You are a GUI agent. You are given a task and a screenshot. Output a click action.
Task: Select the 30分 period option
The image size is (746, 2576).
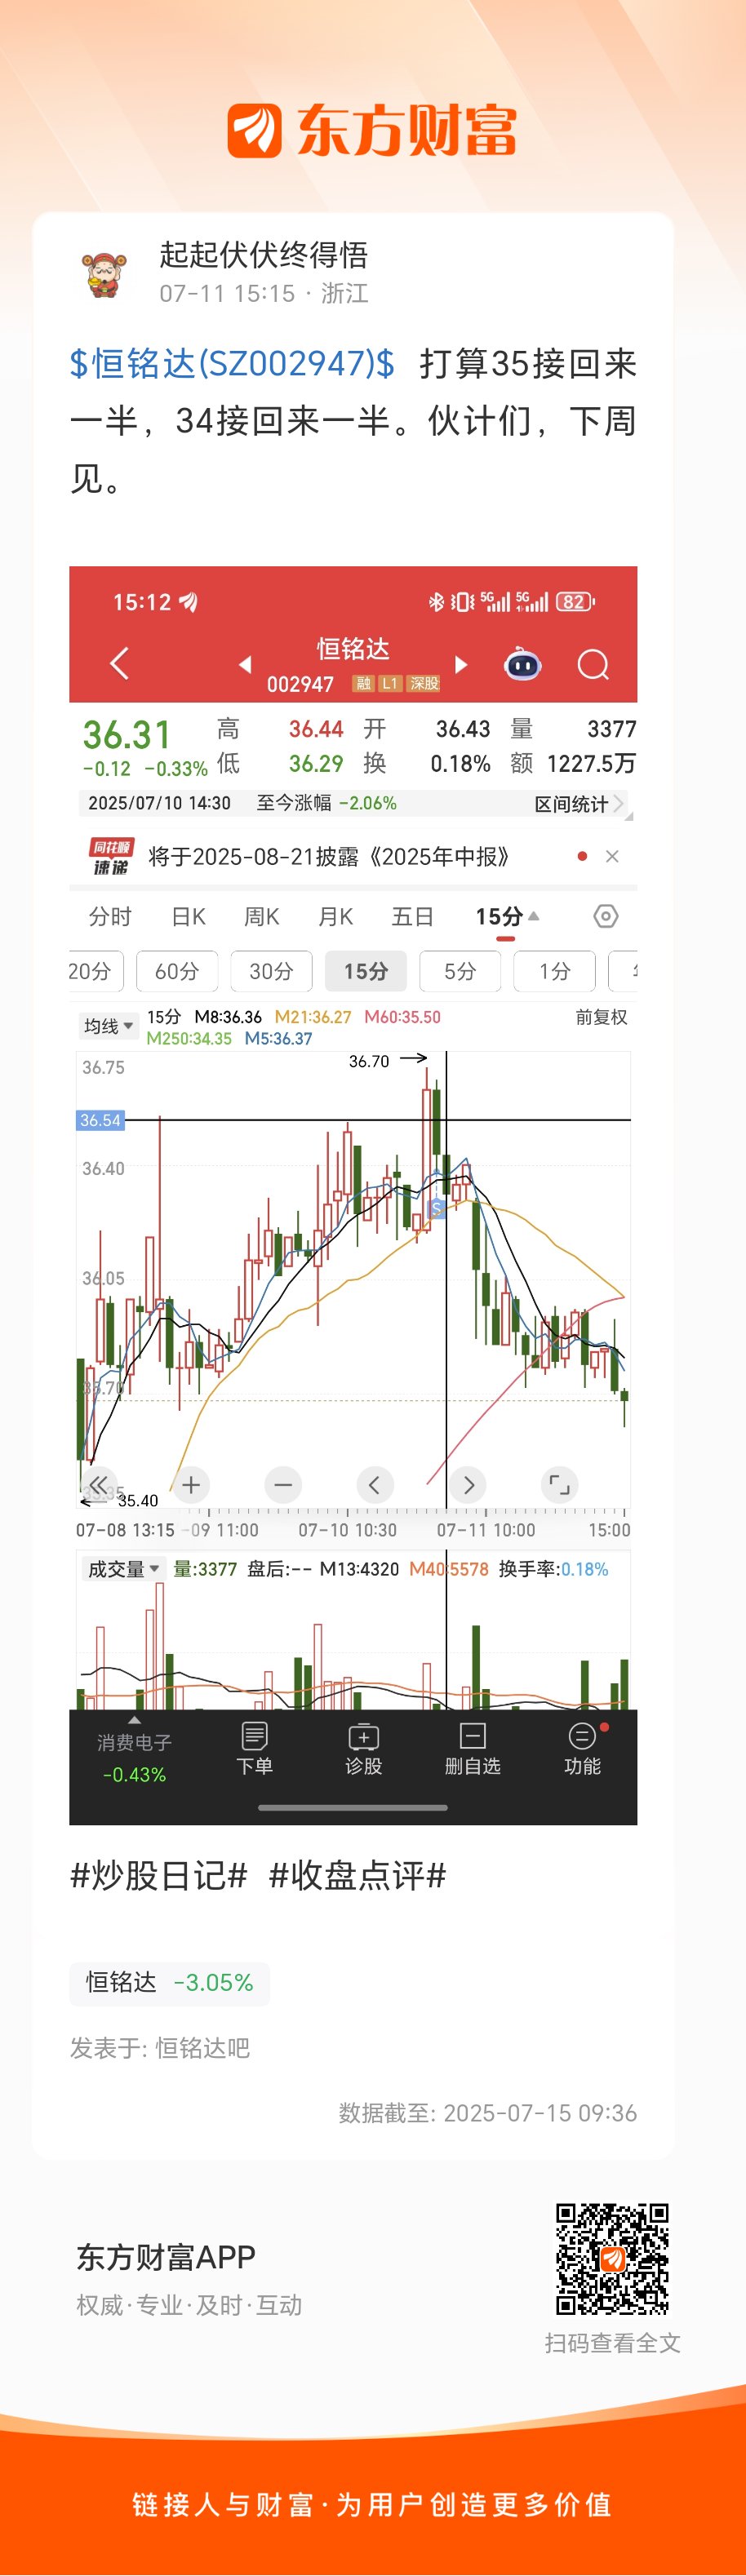pos(271,971)
